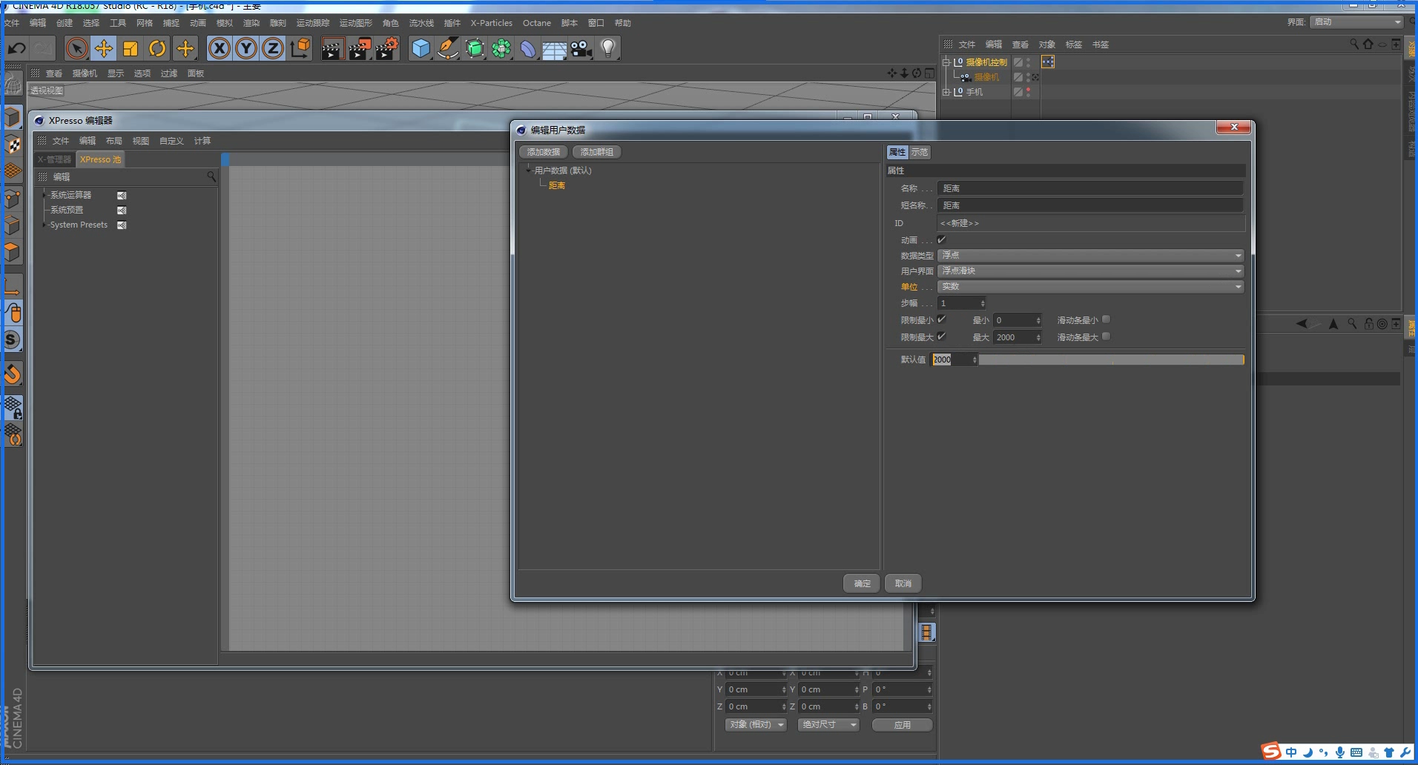The height and width of the screenshot is (765, 1418).
Task: Toggle the 摄像机控制 layer checker icon
Action: tap(1018, 62)
